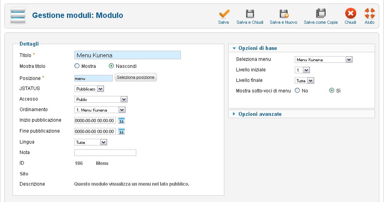Viewport: 384px width, 202px height.
Task: Choose Sì for Mostra sotto-voci di menu
Action: point(332,90)
